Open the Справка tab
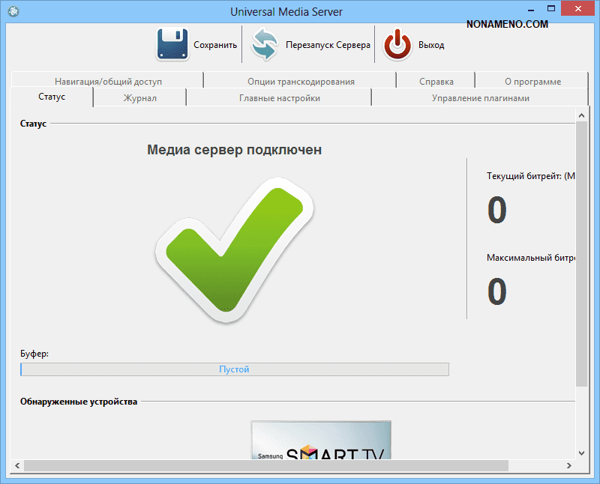This screenshot has height=484, width=600. click(436, 81)
